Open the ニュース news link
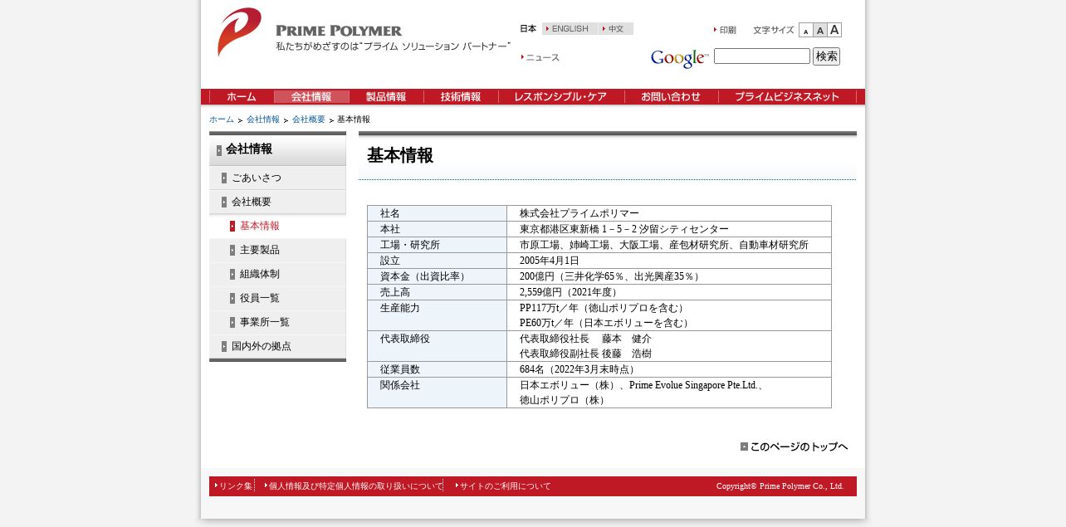1066x527 pixels. [x=540, y=58]
